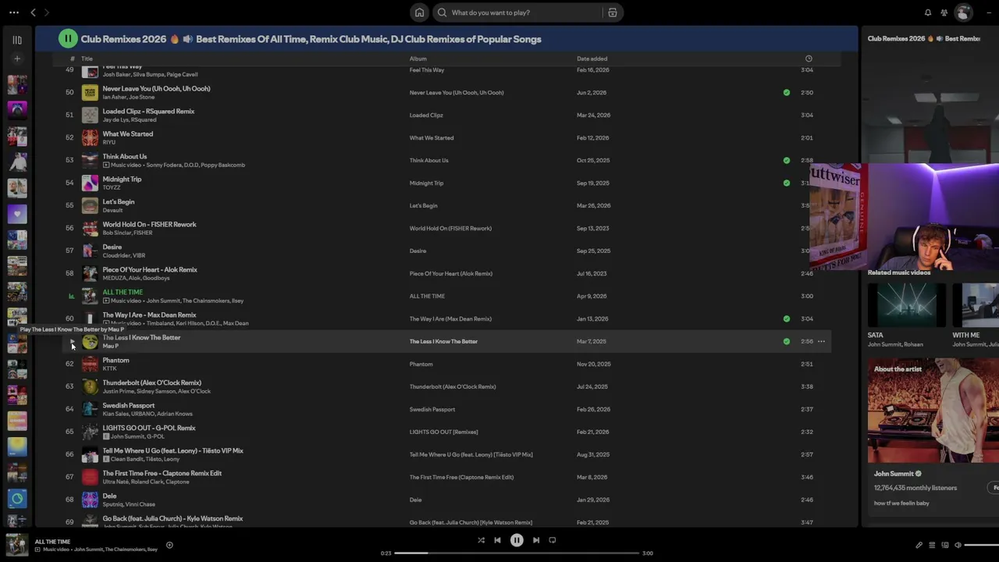The image size is (999, 562).
Task: Sort tracks by the Title column
Action: (x=87, y=59)
